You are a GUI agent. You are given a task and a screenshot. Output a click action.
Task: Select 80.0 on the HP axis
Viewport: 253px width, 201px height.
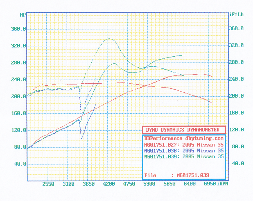tap(20, 147)
